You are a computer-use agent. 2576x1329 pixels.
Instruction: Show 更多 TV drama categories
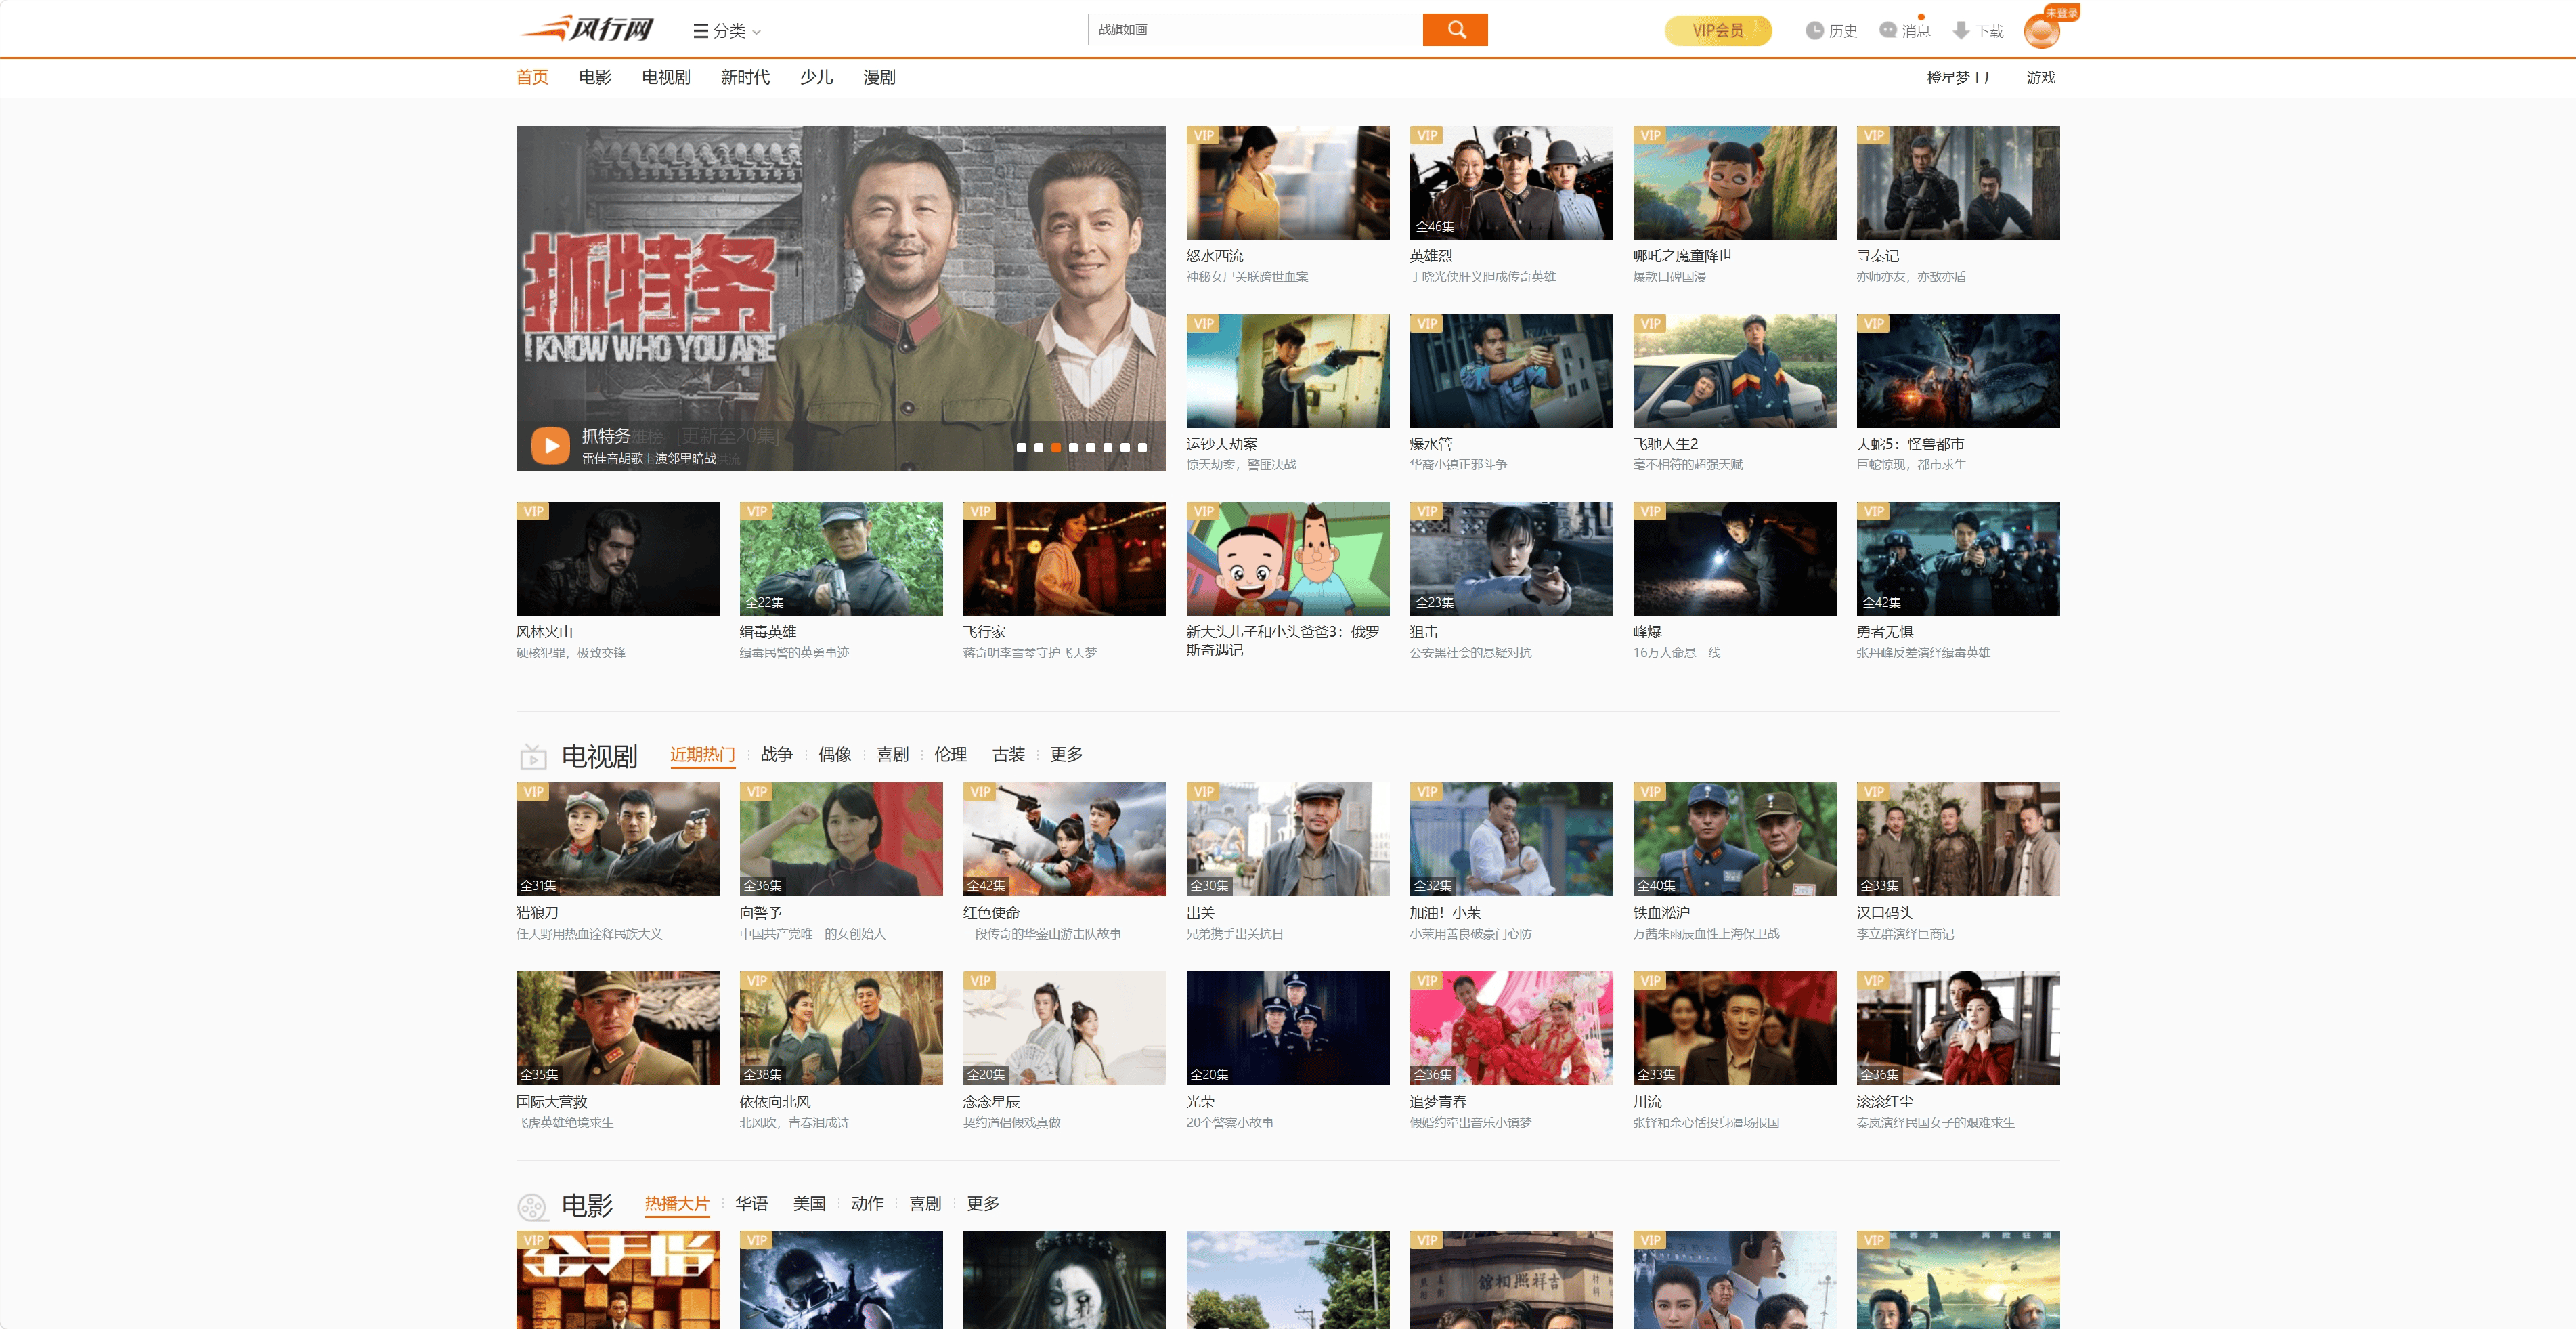click(x=1066, y=755)
